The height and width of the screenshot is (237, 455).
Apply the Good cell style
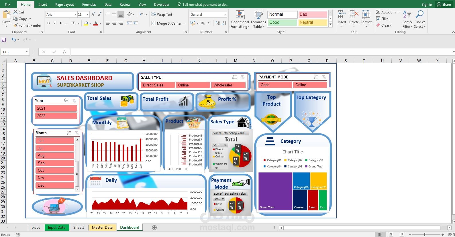(282, 22)
